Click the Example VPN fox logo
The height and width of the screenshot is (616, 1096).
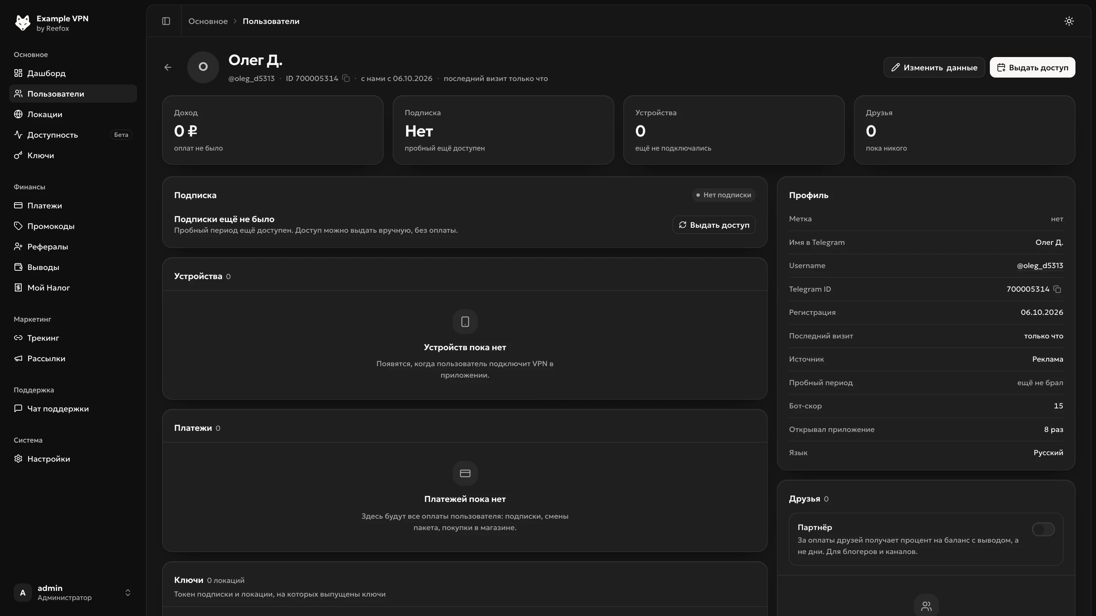point(22,23)
